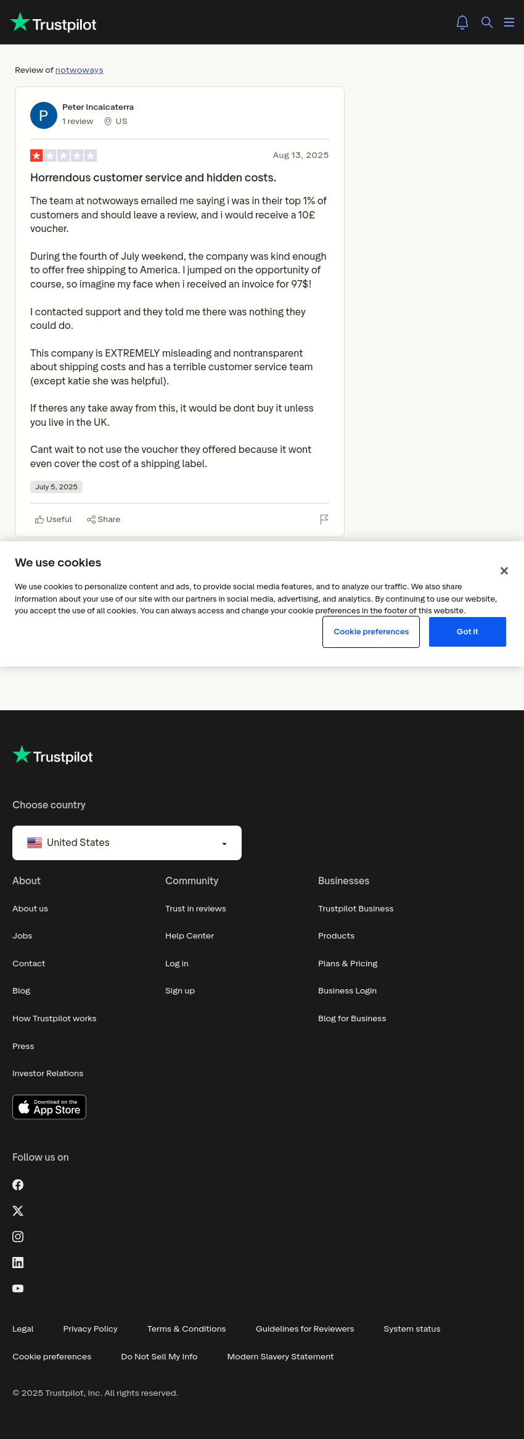Open Investor Relations link
This screenshot has height=1439, width=524.
48,1074
